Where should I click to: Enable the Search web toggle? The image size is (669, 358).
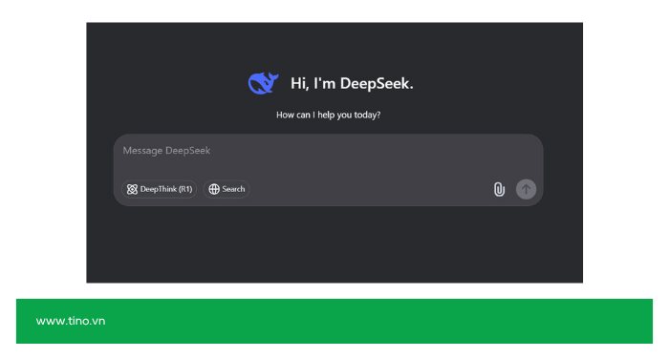227,189
